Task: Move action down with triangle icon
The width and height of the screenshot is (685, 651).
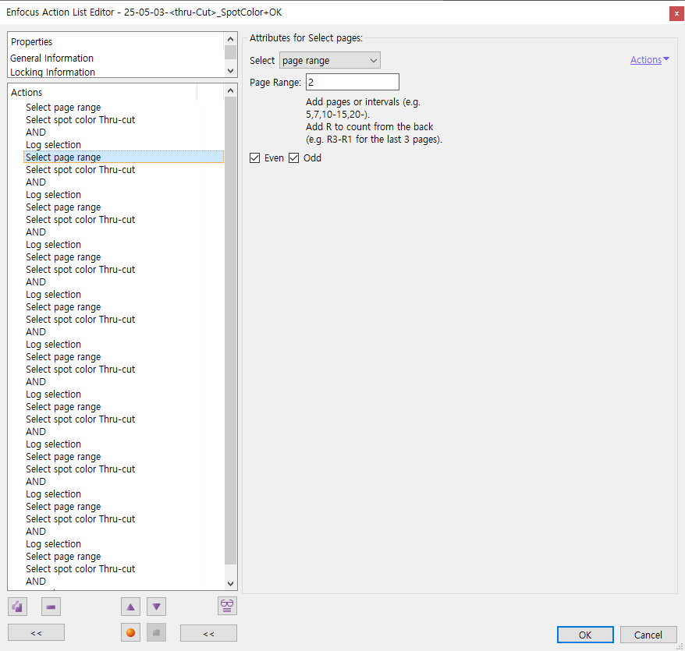Action: tap(156, 607)
